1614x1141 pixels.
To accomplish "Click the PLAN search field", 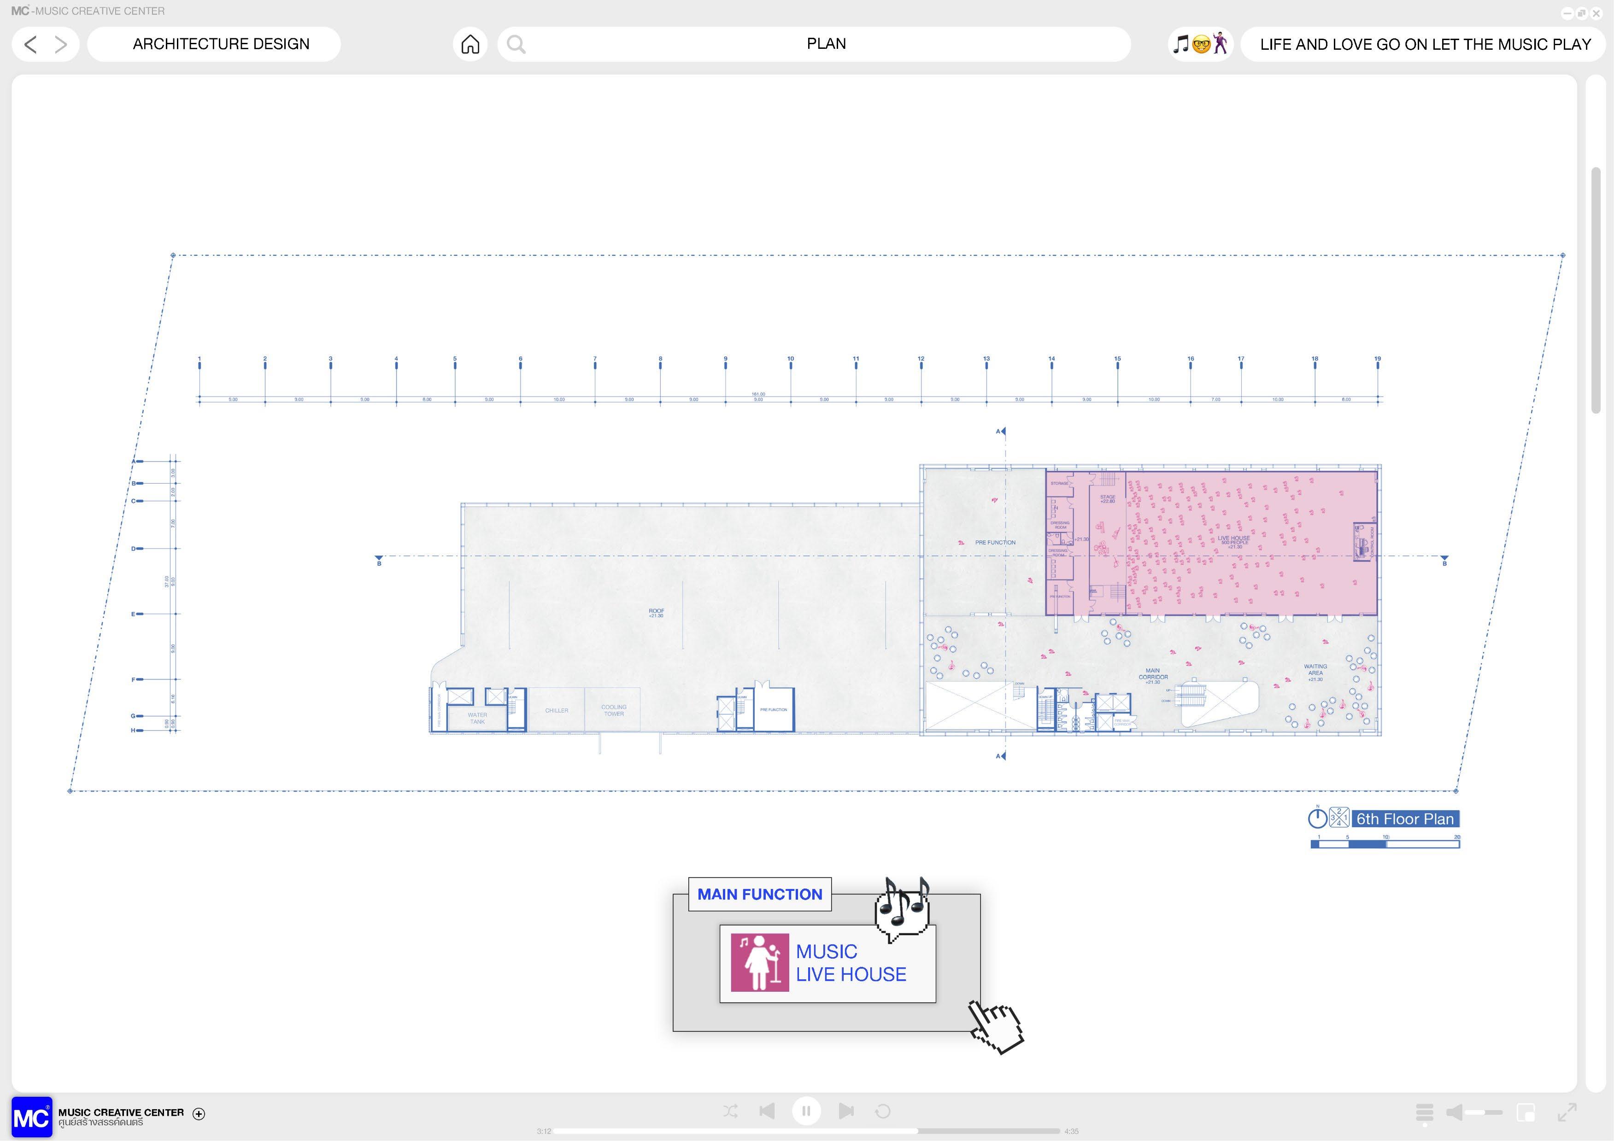I will coord(826,44).
